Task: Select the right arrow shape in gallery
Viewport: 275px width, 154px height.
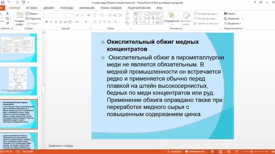Action: [149, 18]
